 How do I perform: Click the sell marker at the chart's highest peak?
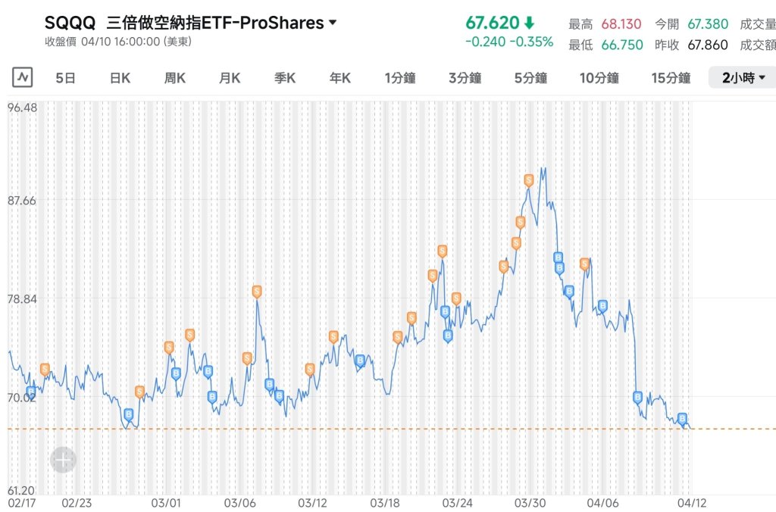coord(528,180)
